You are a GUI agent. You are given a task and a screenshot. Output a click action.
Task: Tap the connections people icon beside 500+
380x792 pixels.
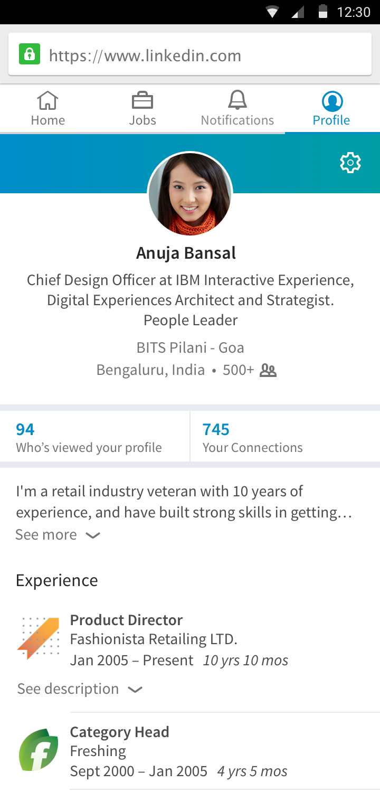coord(268,371)
